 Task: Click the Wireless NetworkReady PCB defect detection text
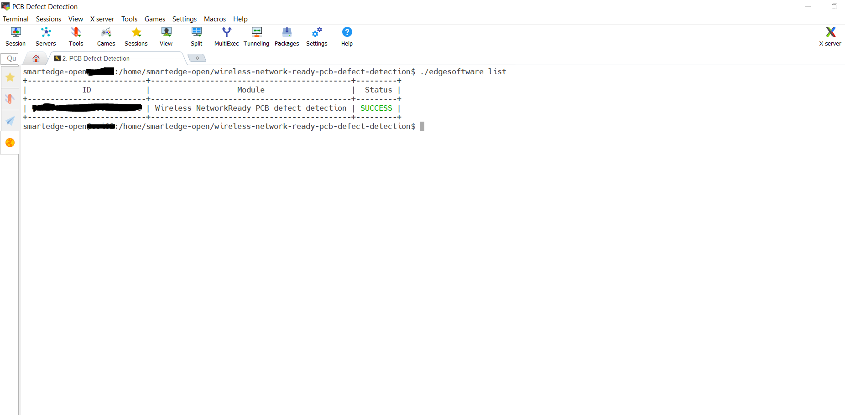point(250,108)
